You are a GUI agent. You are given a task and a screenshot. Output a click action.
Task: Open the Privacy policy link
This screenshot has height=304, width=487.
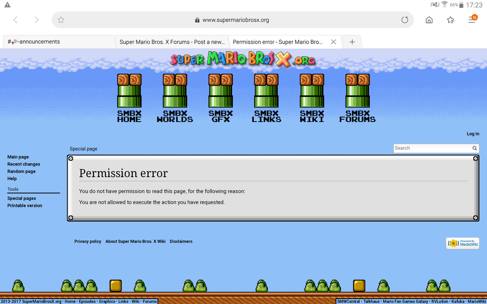point(88,241)
